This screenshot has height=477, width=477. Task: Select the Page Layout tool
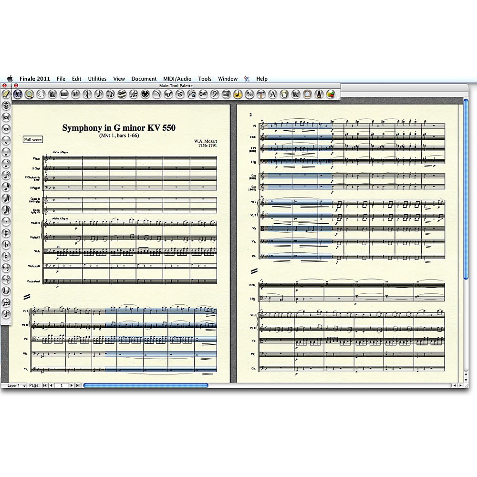[x=284, y=94]
